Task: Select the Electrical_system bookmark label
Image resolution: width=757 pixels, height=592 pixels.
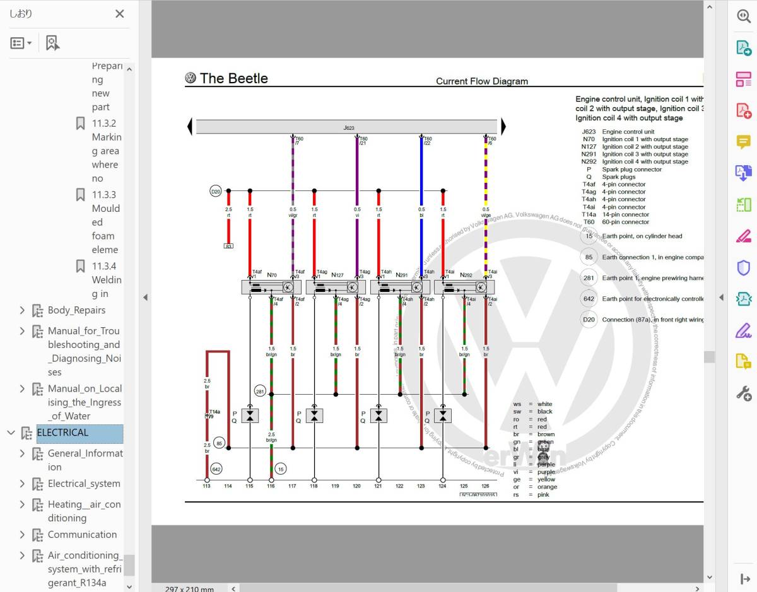Action: [x=84, y=484]
